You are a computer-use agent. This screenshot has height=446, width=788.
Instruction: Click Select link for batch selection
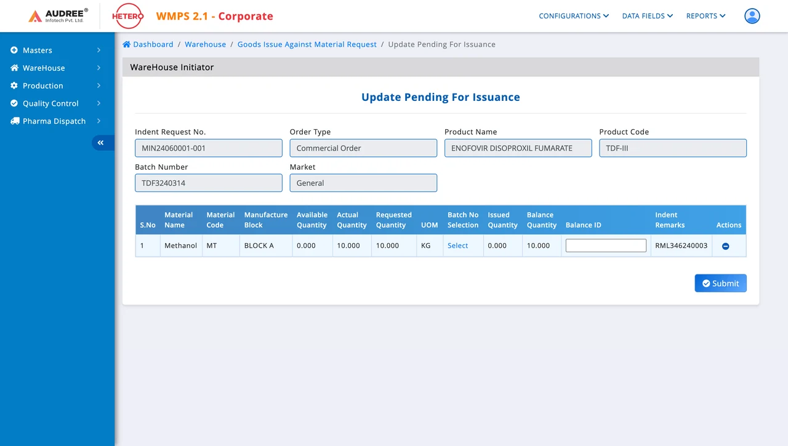point(457,245)
